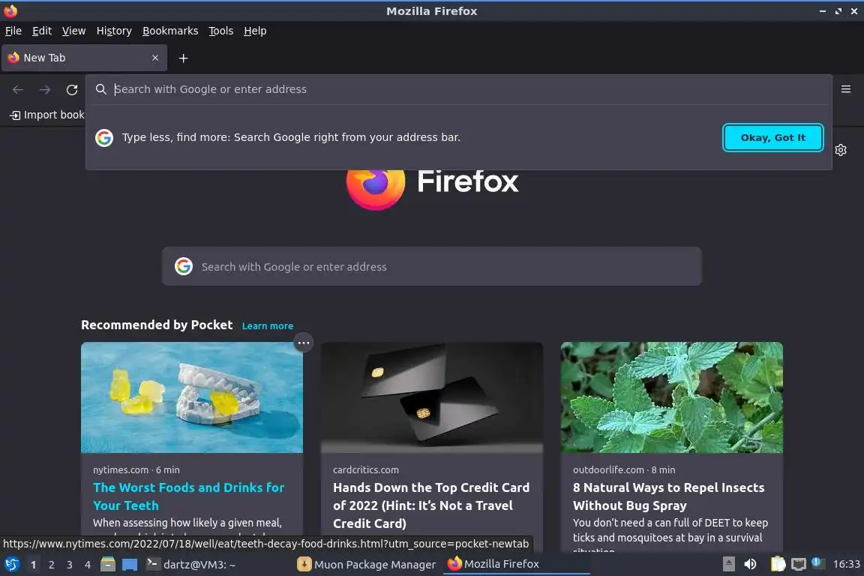Close the New Tab tab
864x576 pixels.
pos(154,58)
